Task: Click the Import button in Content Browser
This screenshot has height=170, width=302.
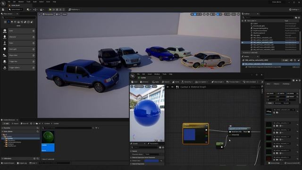Action: 15,124
